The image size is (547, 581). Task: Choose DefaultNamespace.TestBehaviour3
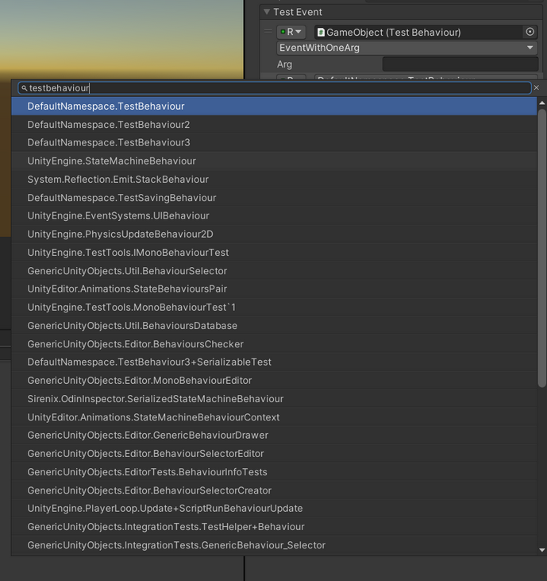[274, 142]
